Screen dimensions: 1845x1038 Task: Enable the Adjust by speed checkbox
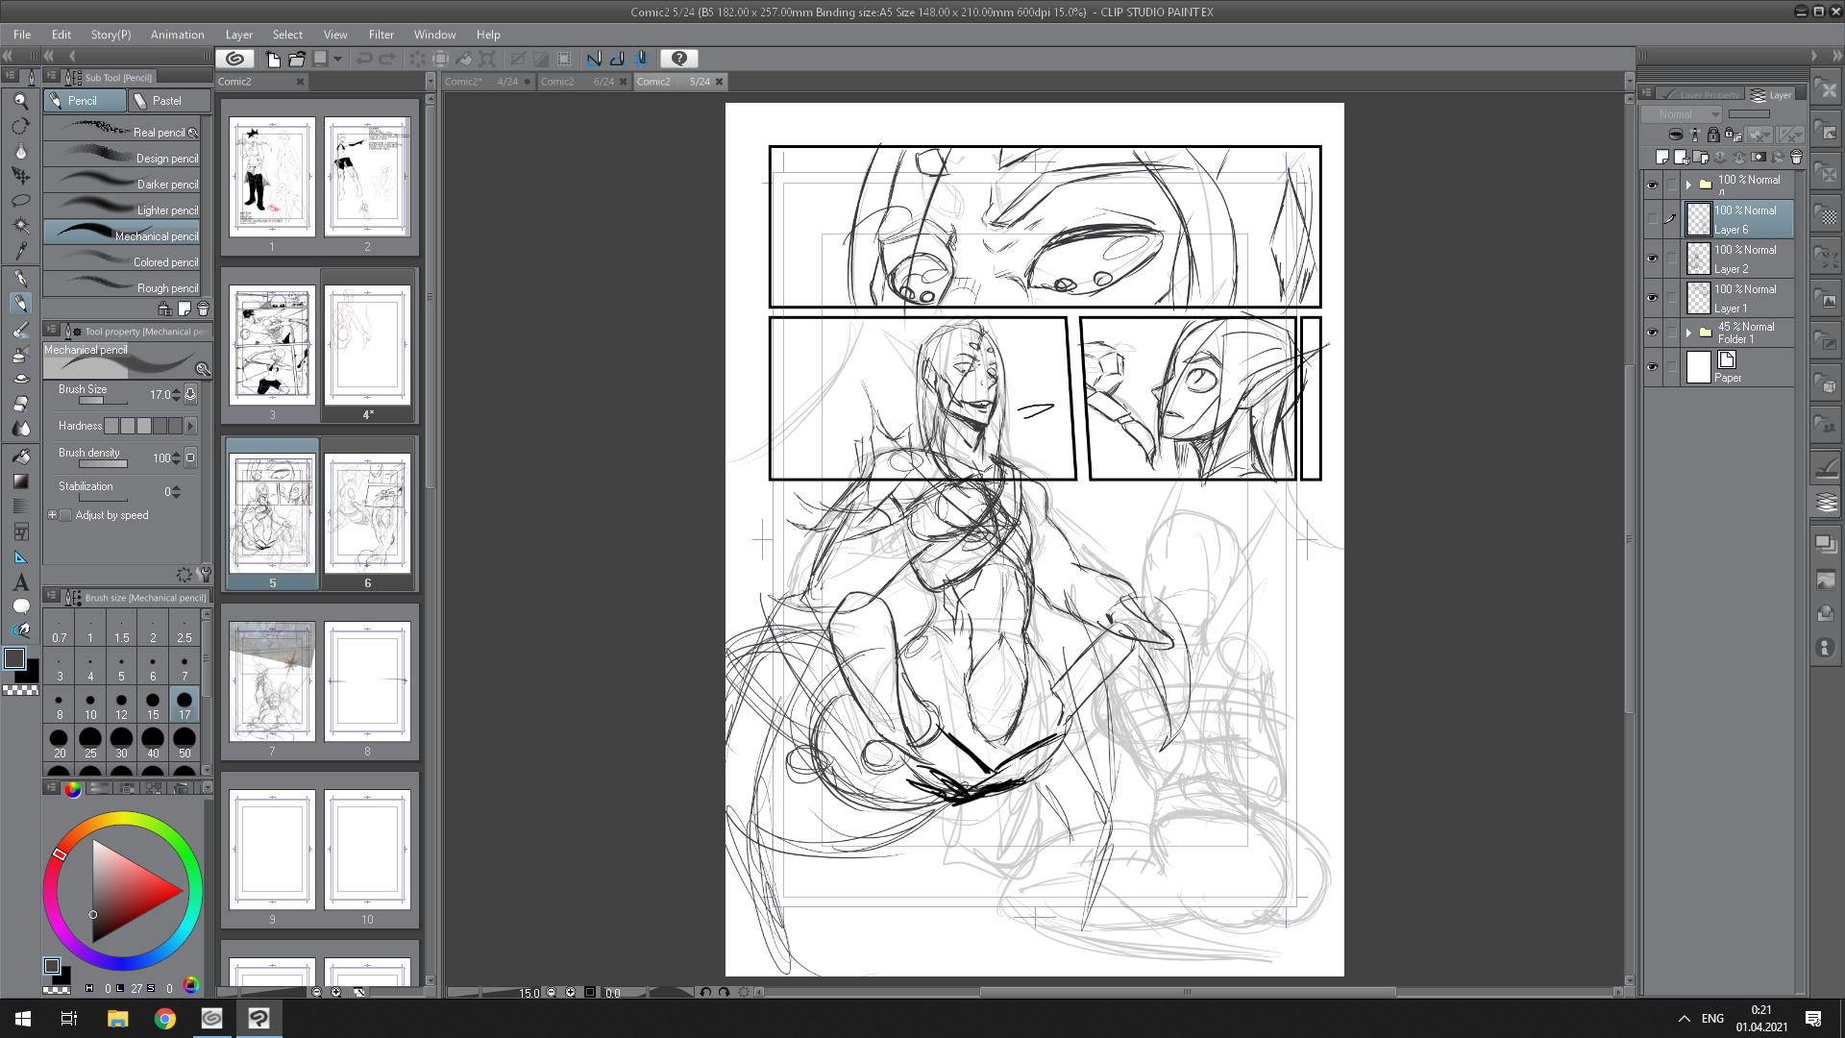point(65,516)
